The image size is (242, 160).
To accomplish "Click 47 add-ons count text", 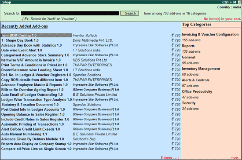I will click(x=190, y=97).
